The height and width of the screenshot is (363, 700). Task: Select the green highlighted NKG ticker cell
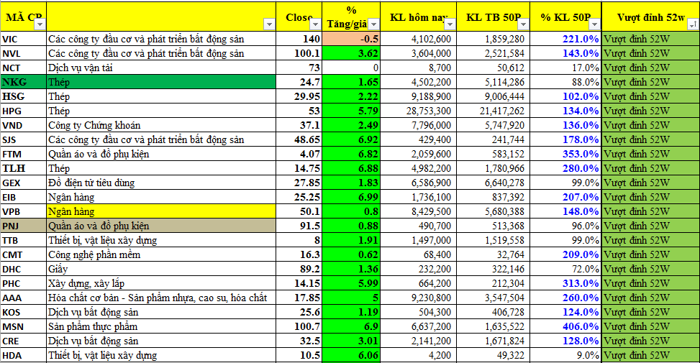point(23,82)
